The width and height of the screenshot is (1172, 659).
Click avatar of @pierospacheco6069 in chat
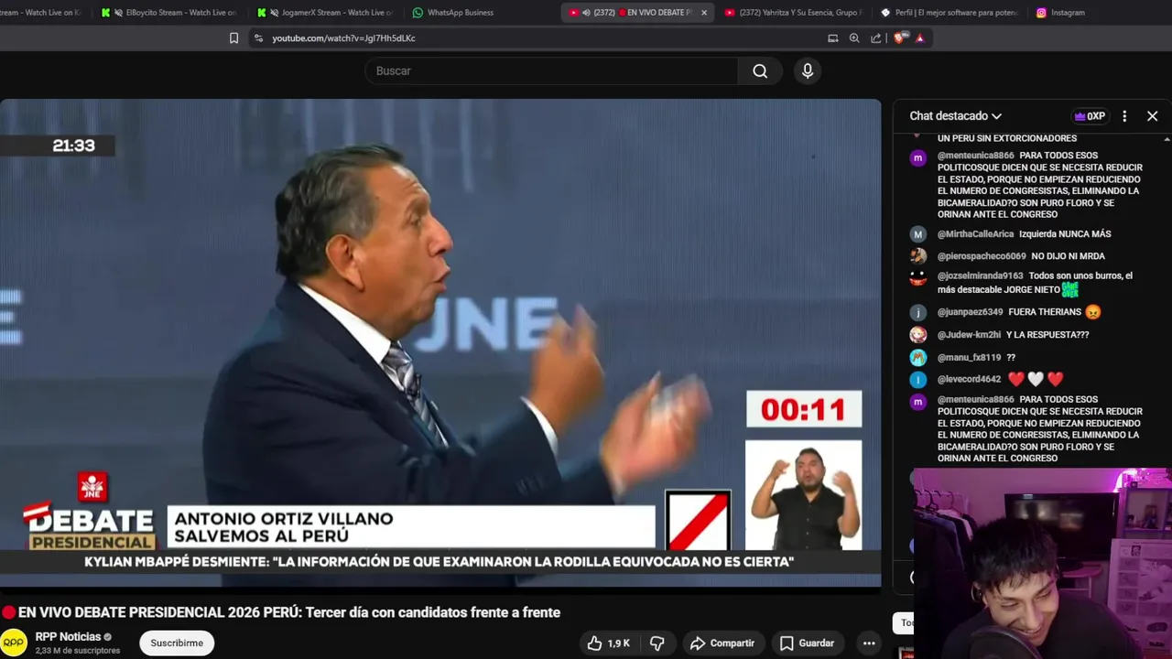point(918,256)
